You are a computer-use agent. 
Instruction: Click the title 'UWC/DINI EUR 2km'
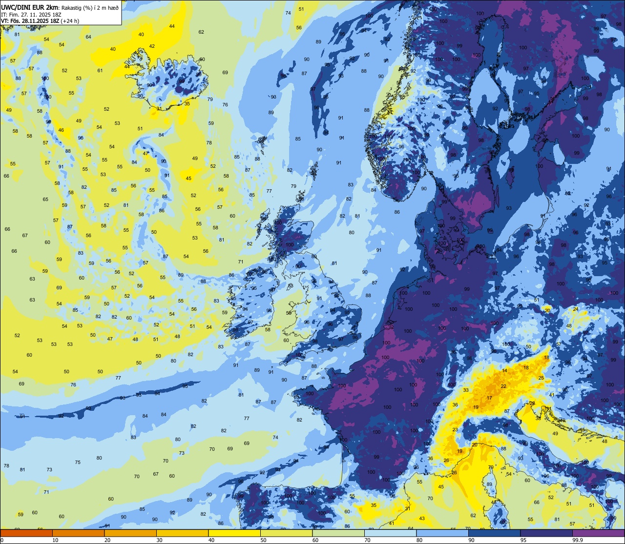tap(30, 7)
